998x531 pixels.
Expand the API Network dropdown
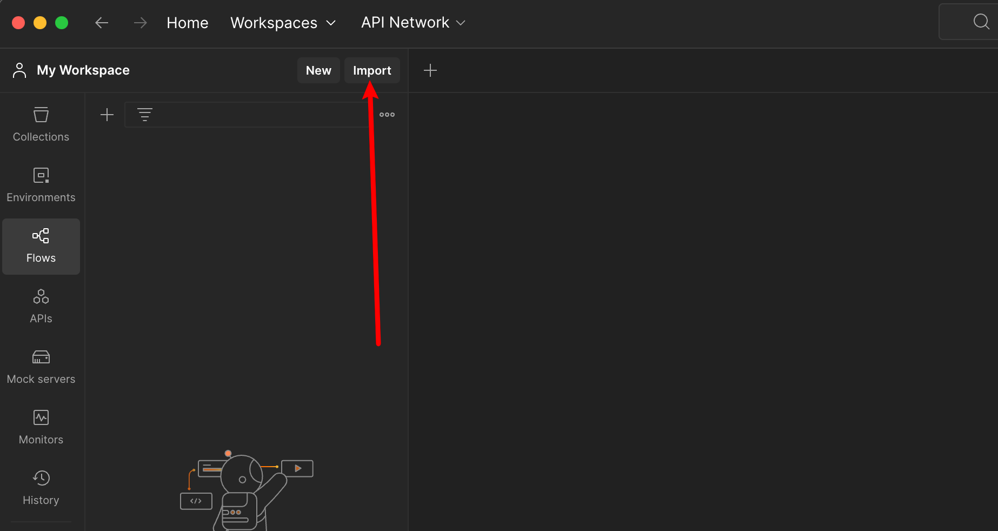[x=412, y=22]
